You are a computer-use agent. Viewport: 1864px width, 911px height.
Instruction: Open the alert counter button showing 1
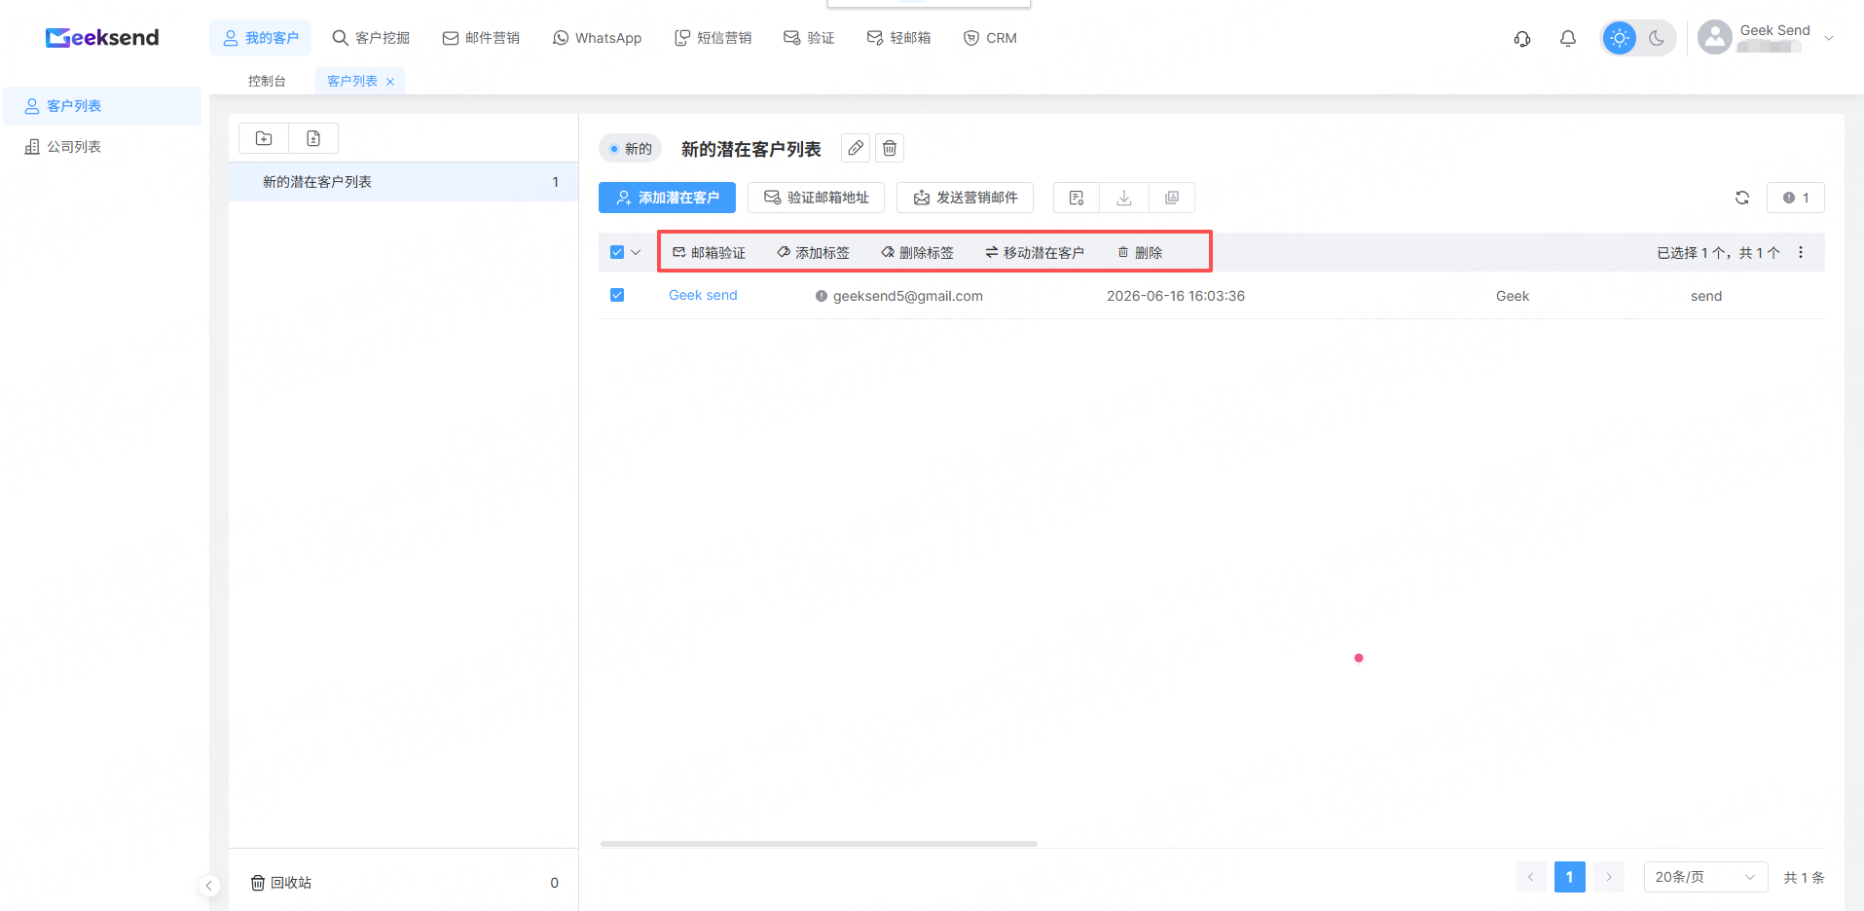1796,198
